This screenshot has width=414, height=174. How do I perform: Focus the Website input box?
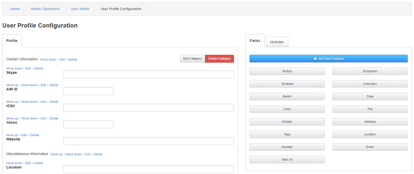(x=149, y=141)
